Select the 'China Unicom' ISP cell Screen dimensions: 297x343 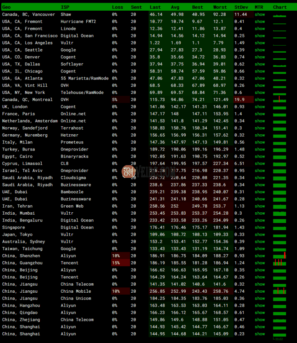[76, 298]
